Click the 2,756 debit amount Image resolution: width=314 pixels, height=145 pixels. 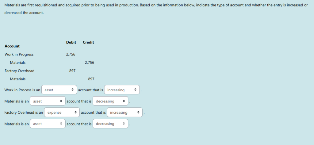click(x=71, y=55)
